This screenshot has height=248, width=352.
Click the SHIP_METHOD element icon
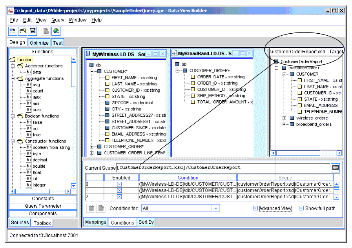(193, 96)
